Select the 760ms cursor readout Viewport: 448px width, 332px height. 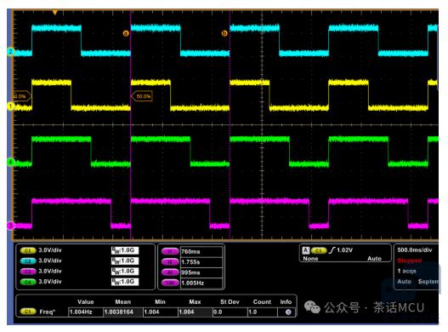[x=201, y=252]
